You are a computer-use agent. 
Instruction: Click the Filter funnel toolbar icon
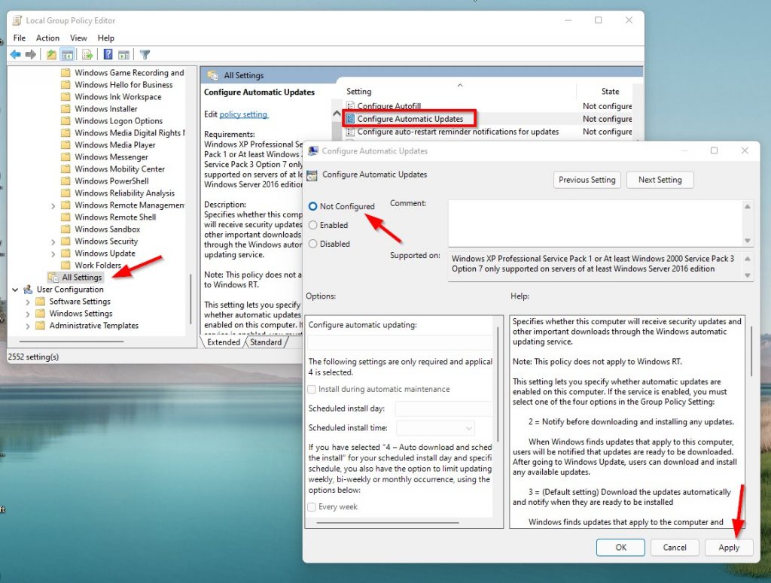coord(145,54)
